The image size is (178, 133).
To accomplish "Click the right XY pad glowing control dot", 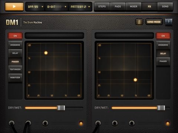I will (135, 80).
